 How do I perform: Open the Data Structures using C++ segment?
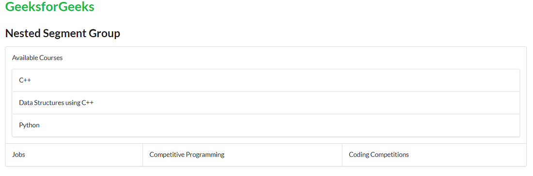(266, 103)
